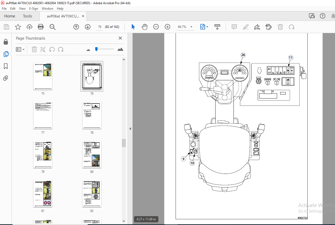Select the page 76 thumbnail
Viewport: 335px width, 225px height.
pos(92,76)
